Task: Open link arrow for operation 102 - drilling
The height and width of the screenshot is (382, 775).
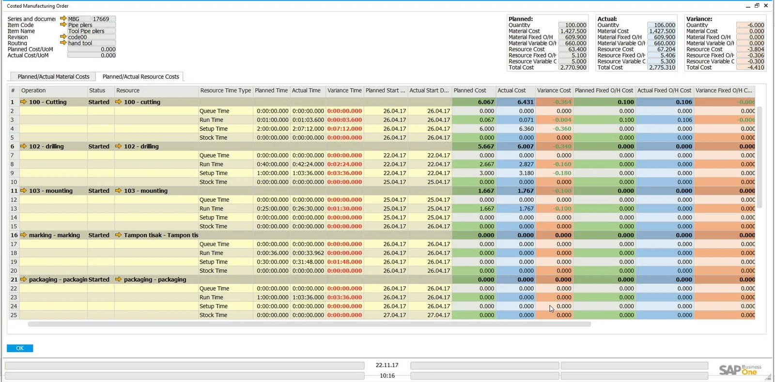Action: pos(23,147)
